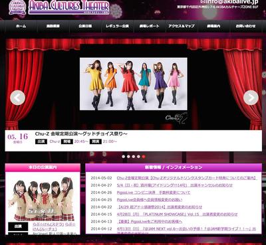The width and height of the screenshot is (266, 245).
Task: Open the 2014-04-27 cancellation notice link
Action: pyautogui.click(x=175, y=185)
